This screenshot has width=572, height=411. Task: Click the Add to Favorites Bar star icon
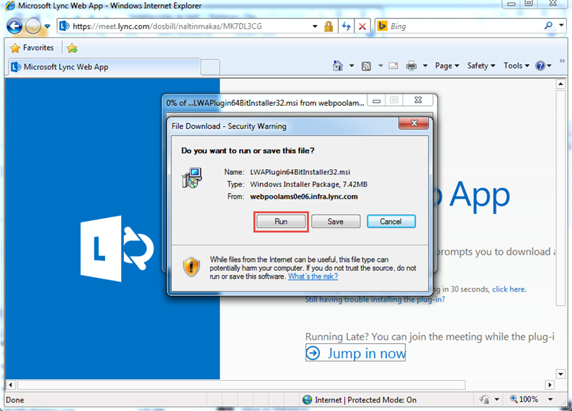[71, 48]
